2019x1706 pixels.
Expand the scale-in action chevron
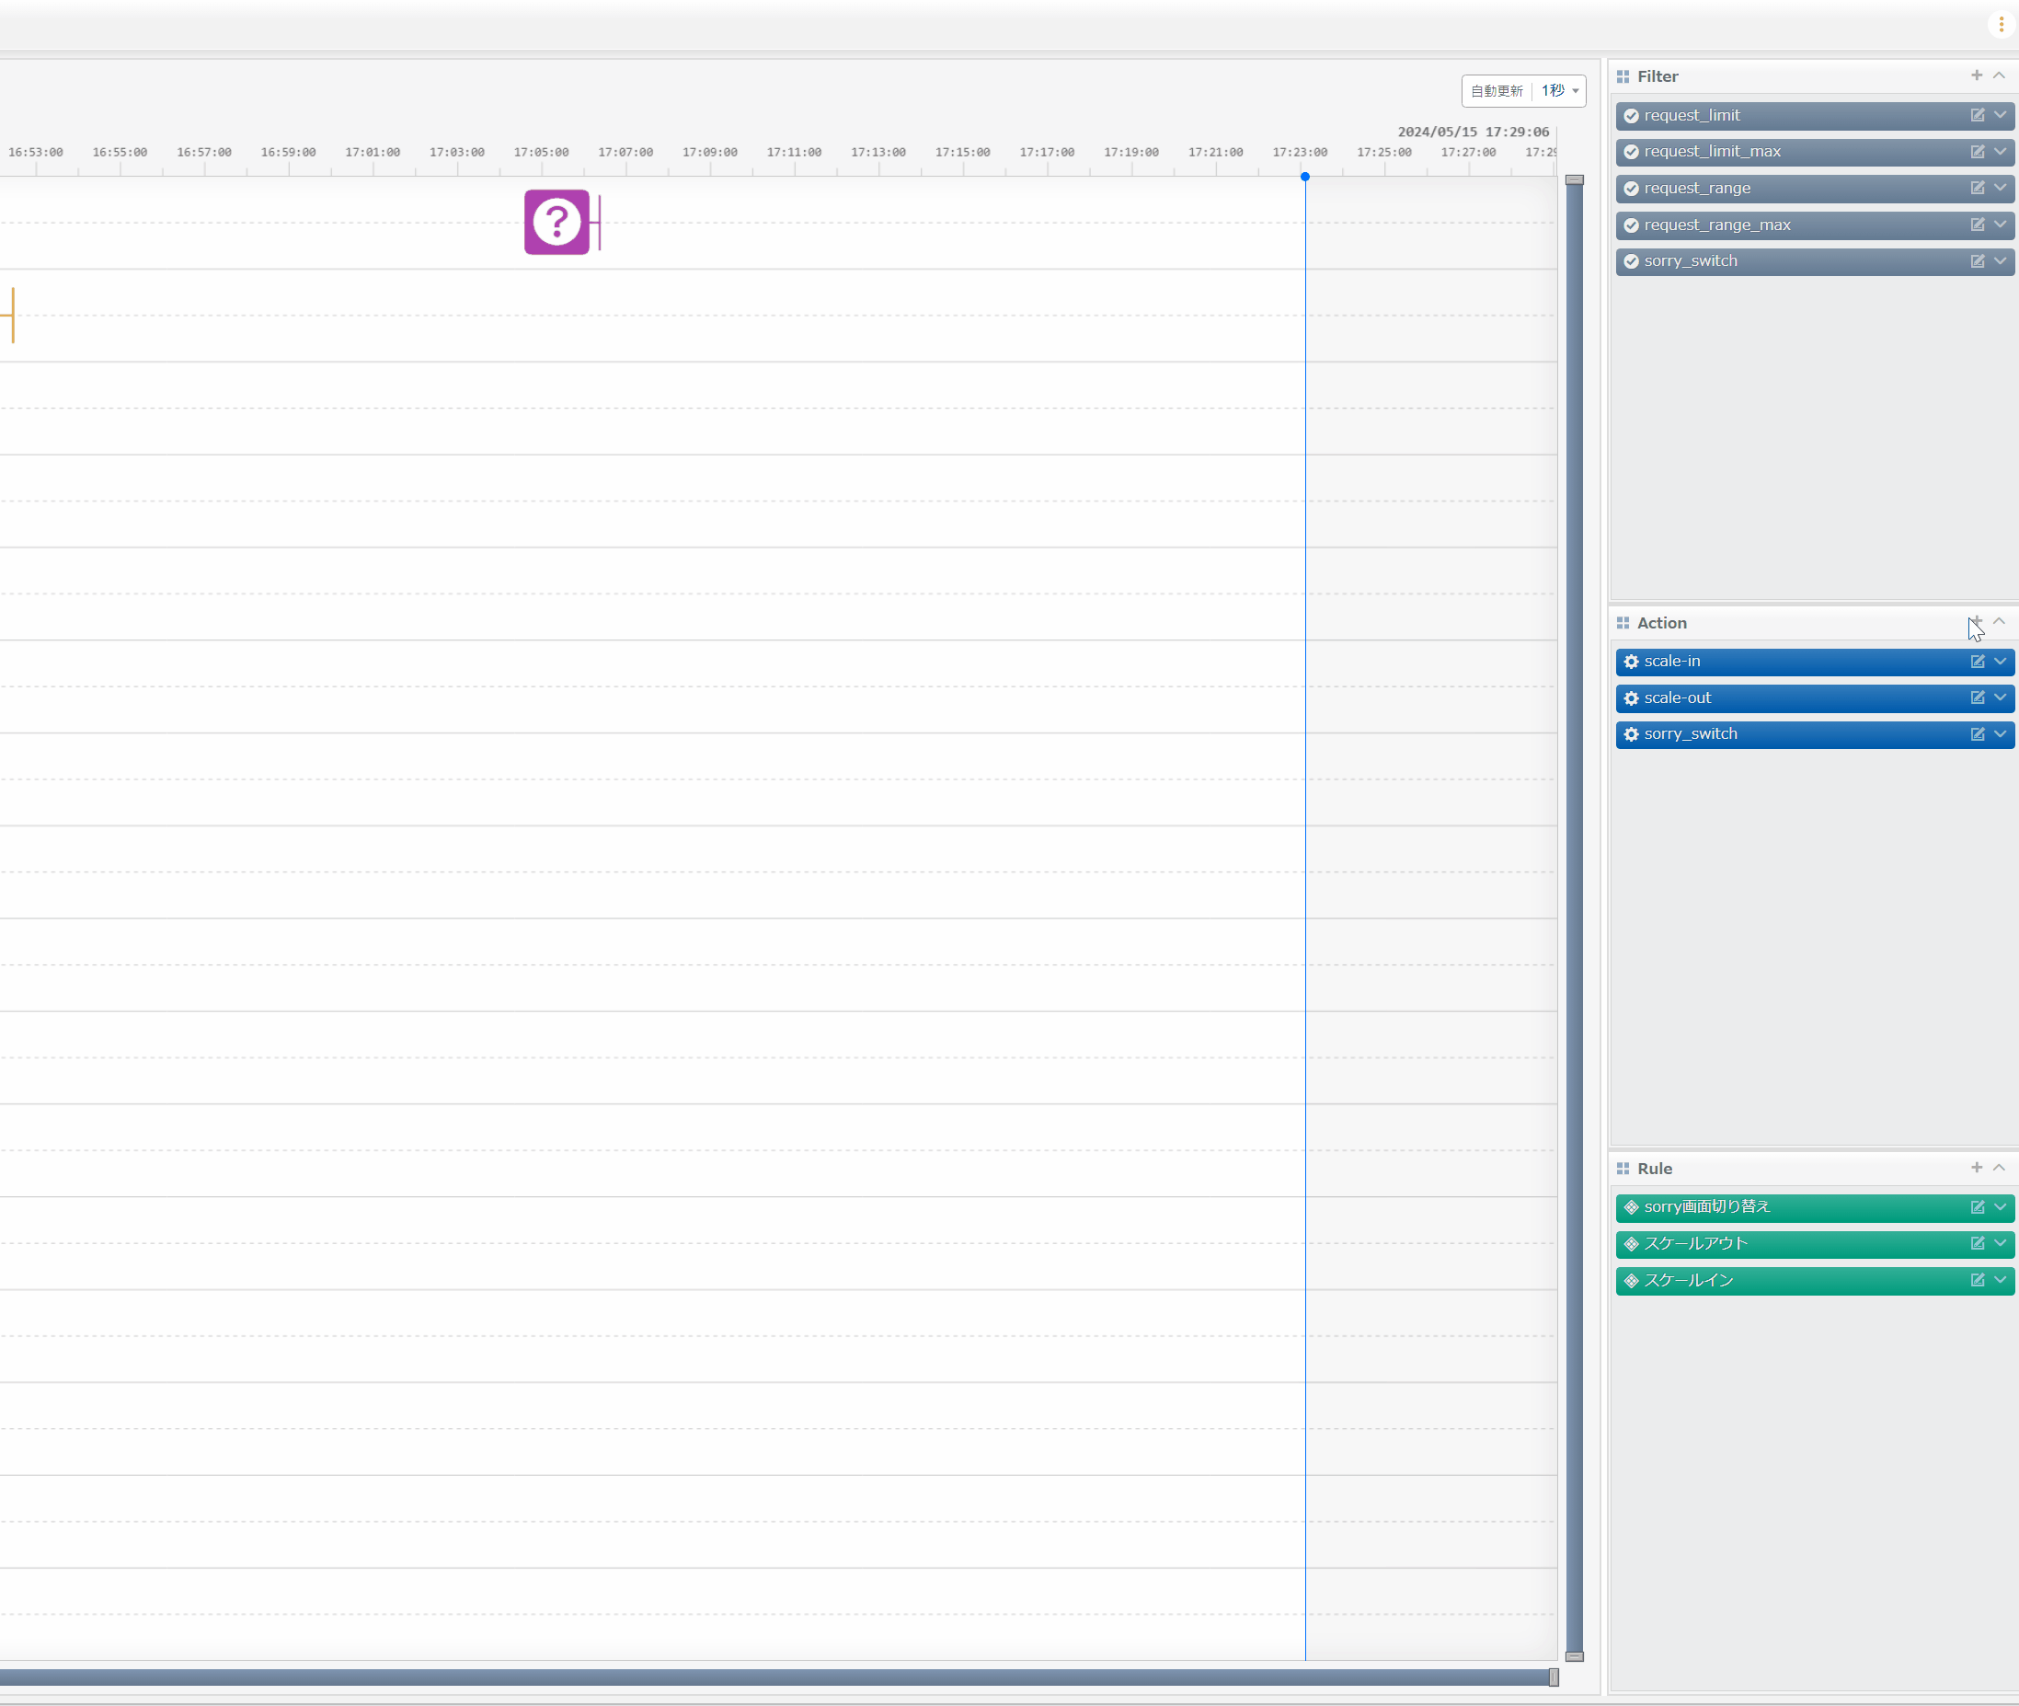point(2001,662)
